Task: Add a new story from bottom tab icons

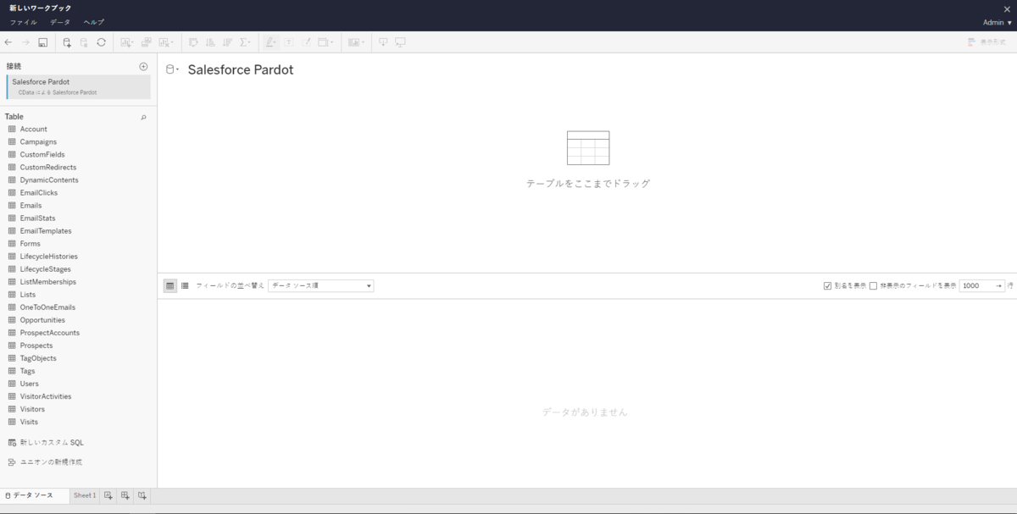Action: click(142, 495)
